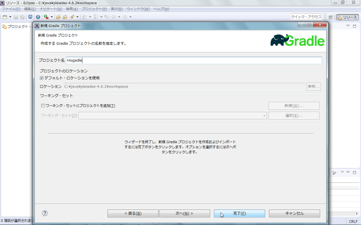Open the bottom-right panel view menu triangle

coord(342,172)
